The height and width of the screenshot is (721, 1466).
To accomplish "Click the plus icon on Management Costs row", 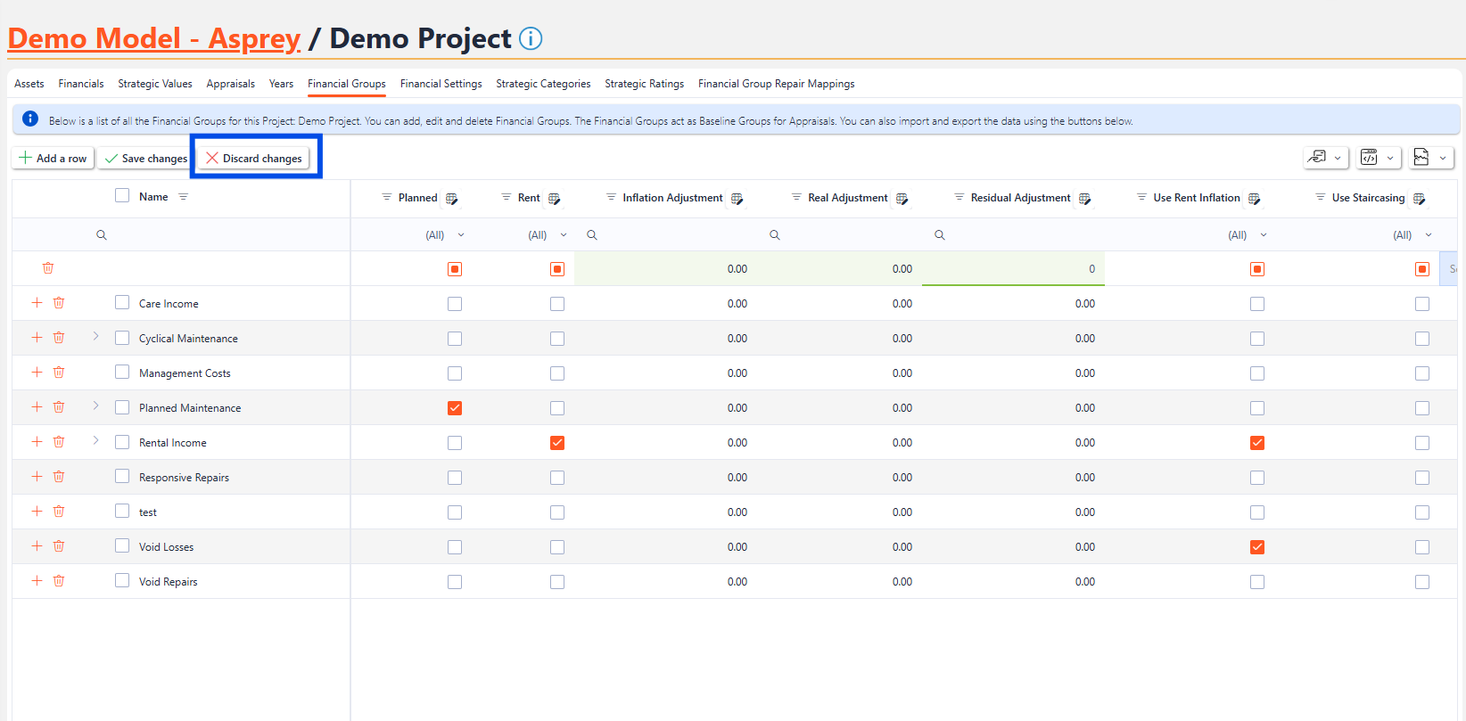I will point(37,373).
